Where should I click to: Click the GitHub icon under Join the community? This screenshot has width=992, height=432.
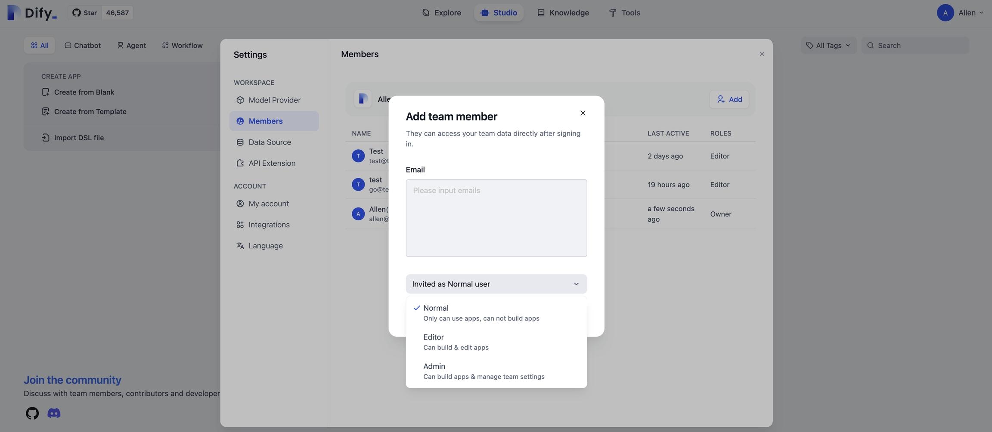(32, 413)
